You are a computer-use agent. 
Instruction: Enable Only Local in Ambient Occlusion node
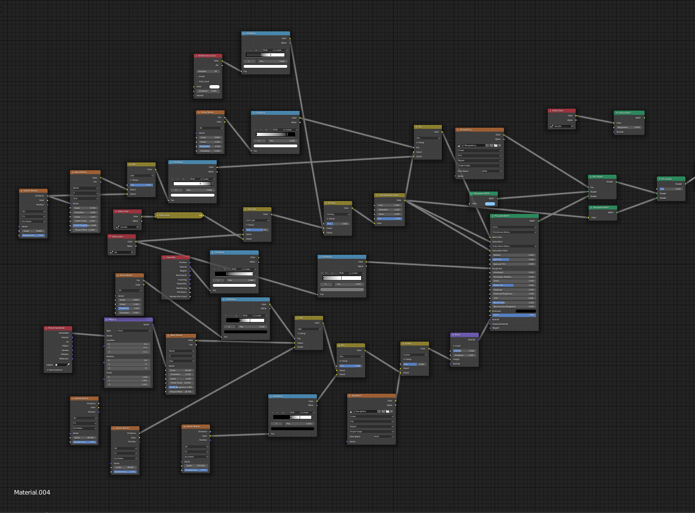pyautogui.click(x=197, y=82)
